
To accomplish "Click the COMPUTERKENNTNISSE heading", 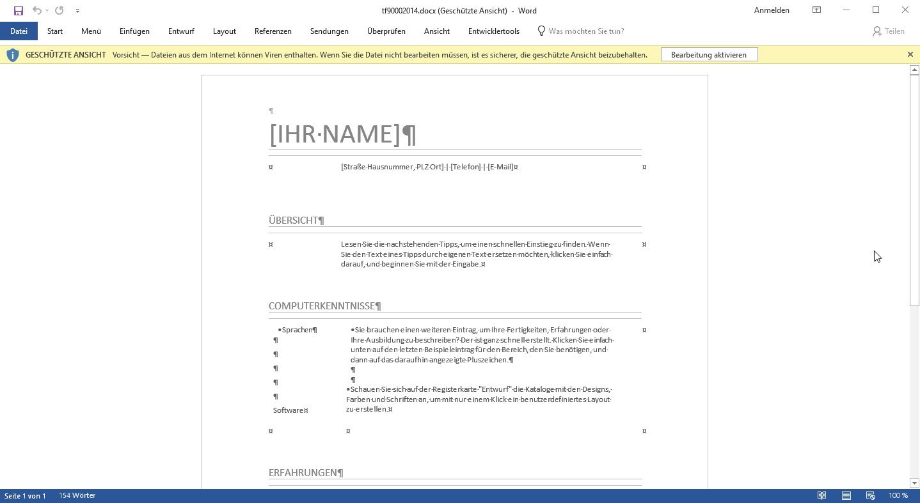I will point(325,306).
